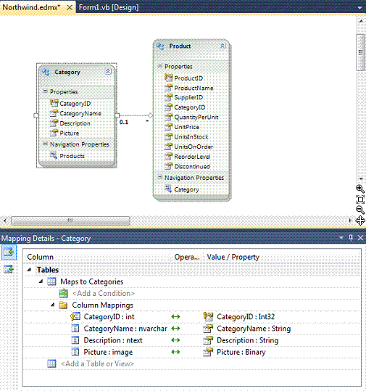
Task: Click Picture : Binary property value
Action: (241, 352)
